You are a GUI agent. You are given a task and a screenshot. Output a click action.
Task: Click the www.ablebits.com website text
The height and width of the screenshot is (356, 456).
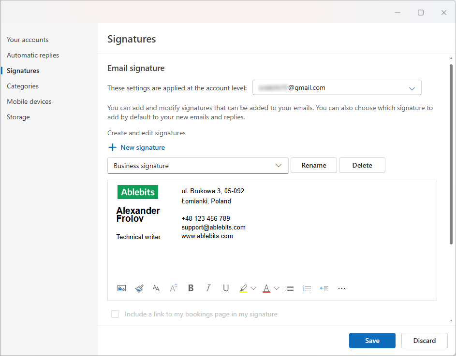pos(207,236)
